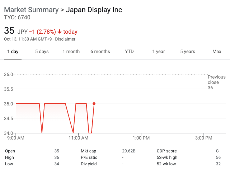Screen dimensions: 230x170
Task: Click the 11:00 AM axis label
Action: (x=79, y=138)
